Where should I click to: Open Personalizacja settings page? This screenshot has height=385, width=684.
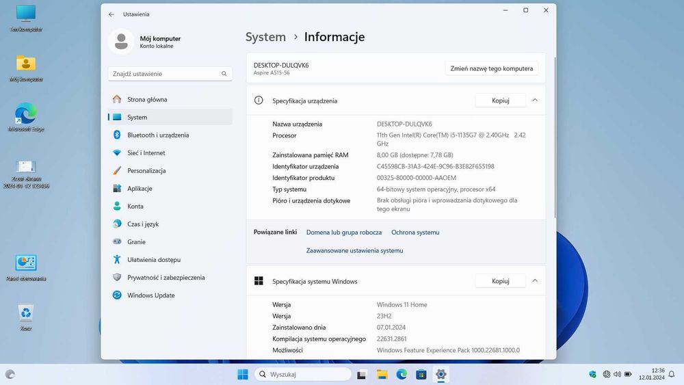pyautogui.click(x=170, y=171)
